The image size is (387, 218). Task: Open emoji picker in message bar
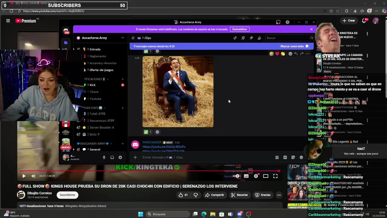tap(301, 157)
